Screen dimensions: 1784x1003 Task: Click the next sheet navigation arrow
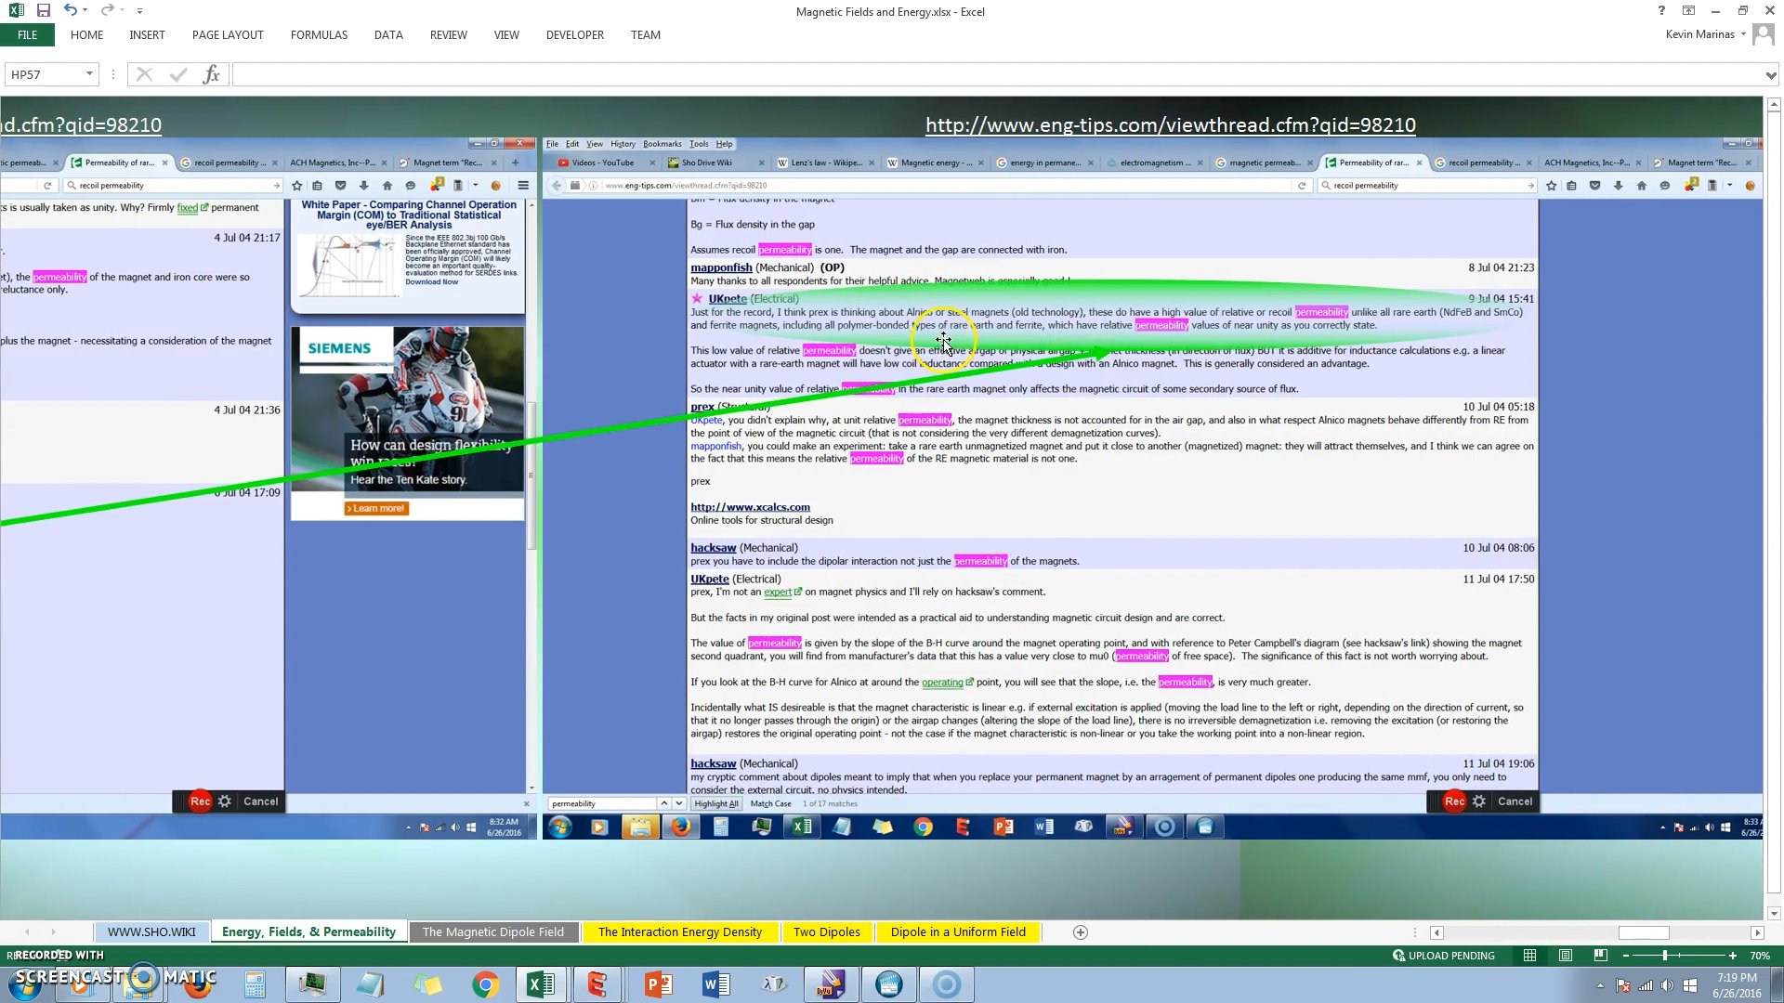coord(53,931)
